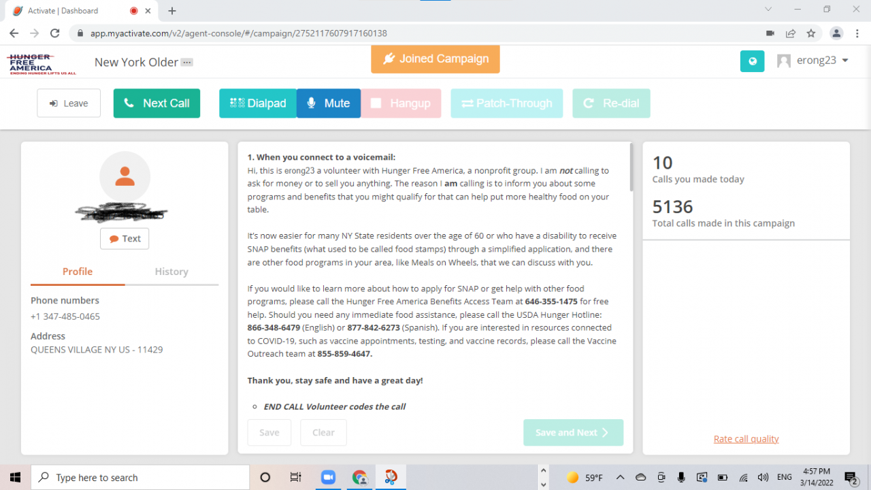Go back in the browser

coord(14,33)
